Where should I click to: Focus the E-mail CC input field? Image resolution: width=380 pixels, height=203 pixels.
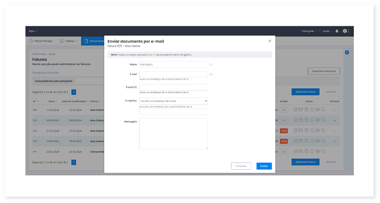click(x=173, y=87)
